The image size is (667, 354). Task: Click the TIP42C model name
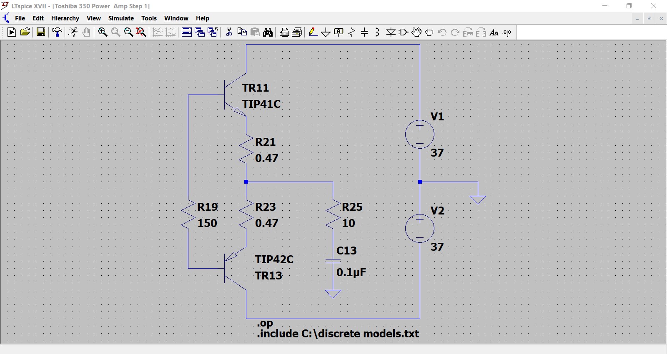[274, 259]
